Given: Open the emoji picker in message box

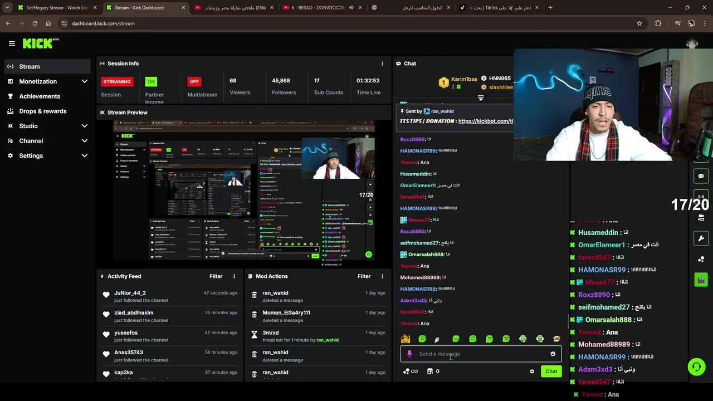Looking at the screenshot, I should [553, 354].
